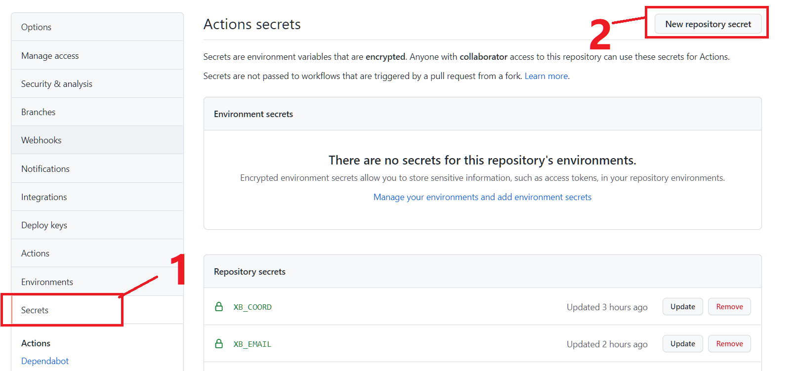This screenshot has height=371, width=799.
Task: Open Options in settings sidebar
Action: 36,27
